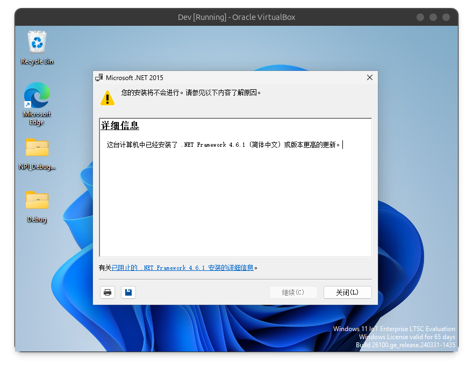This screenshot has width=473, height=373.
Task: Click the yellow warning triangle icon
Action: tap(107, 98)
